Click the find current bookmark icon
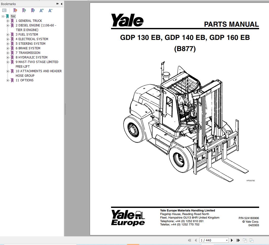Viewport: 269px width, 245px height. [x=33, y=10]
